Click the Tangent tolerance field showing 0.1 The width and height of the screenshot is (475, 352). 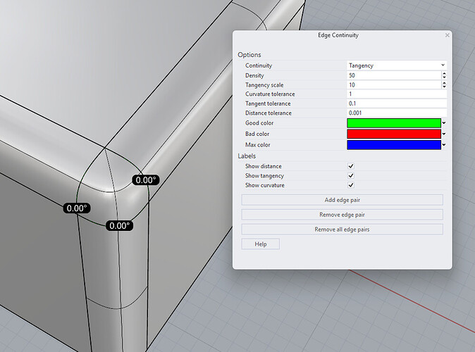397,103
